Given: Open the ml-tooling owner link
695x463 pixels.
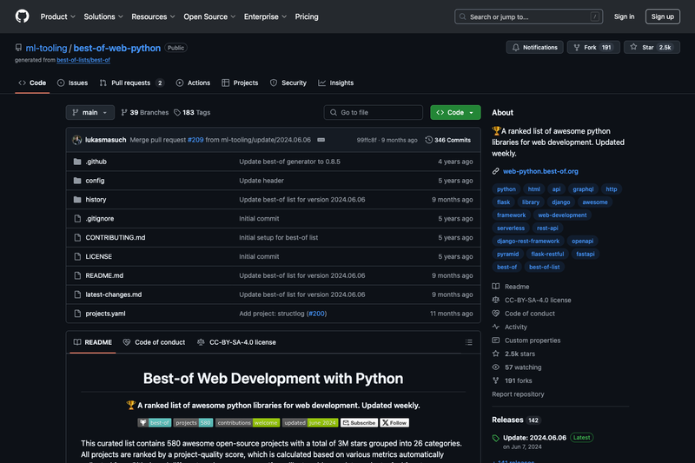Looking at the screenshot, I should [46, 48].
